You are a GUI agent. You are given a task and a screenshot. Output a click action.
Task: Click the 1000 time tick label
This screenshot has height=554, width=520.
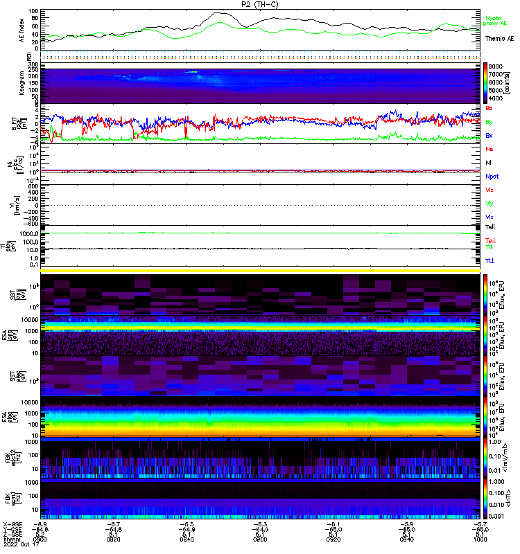tap(480, 539)
